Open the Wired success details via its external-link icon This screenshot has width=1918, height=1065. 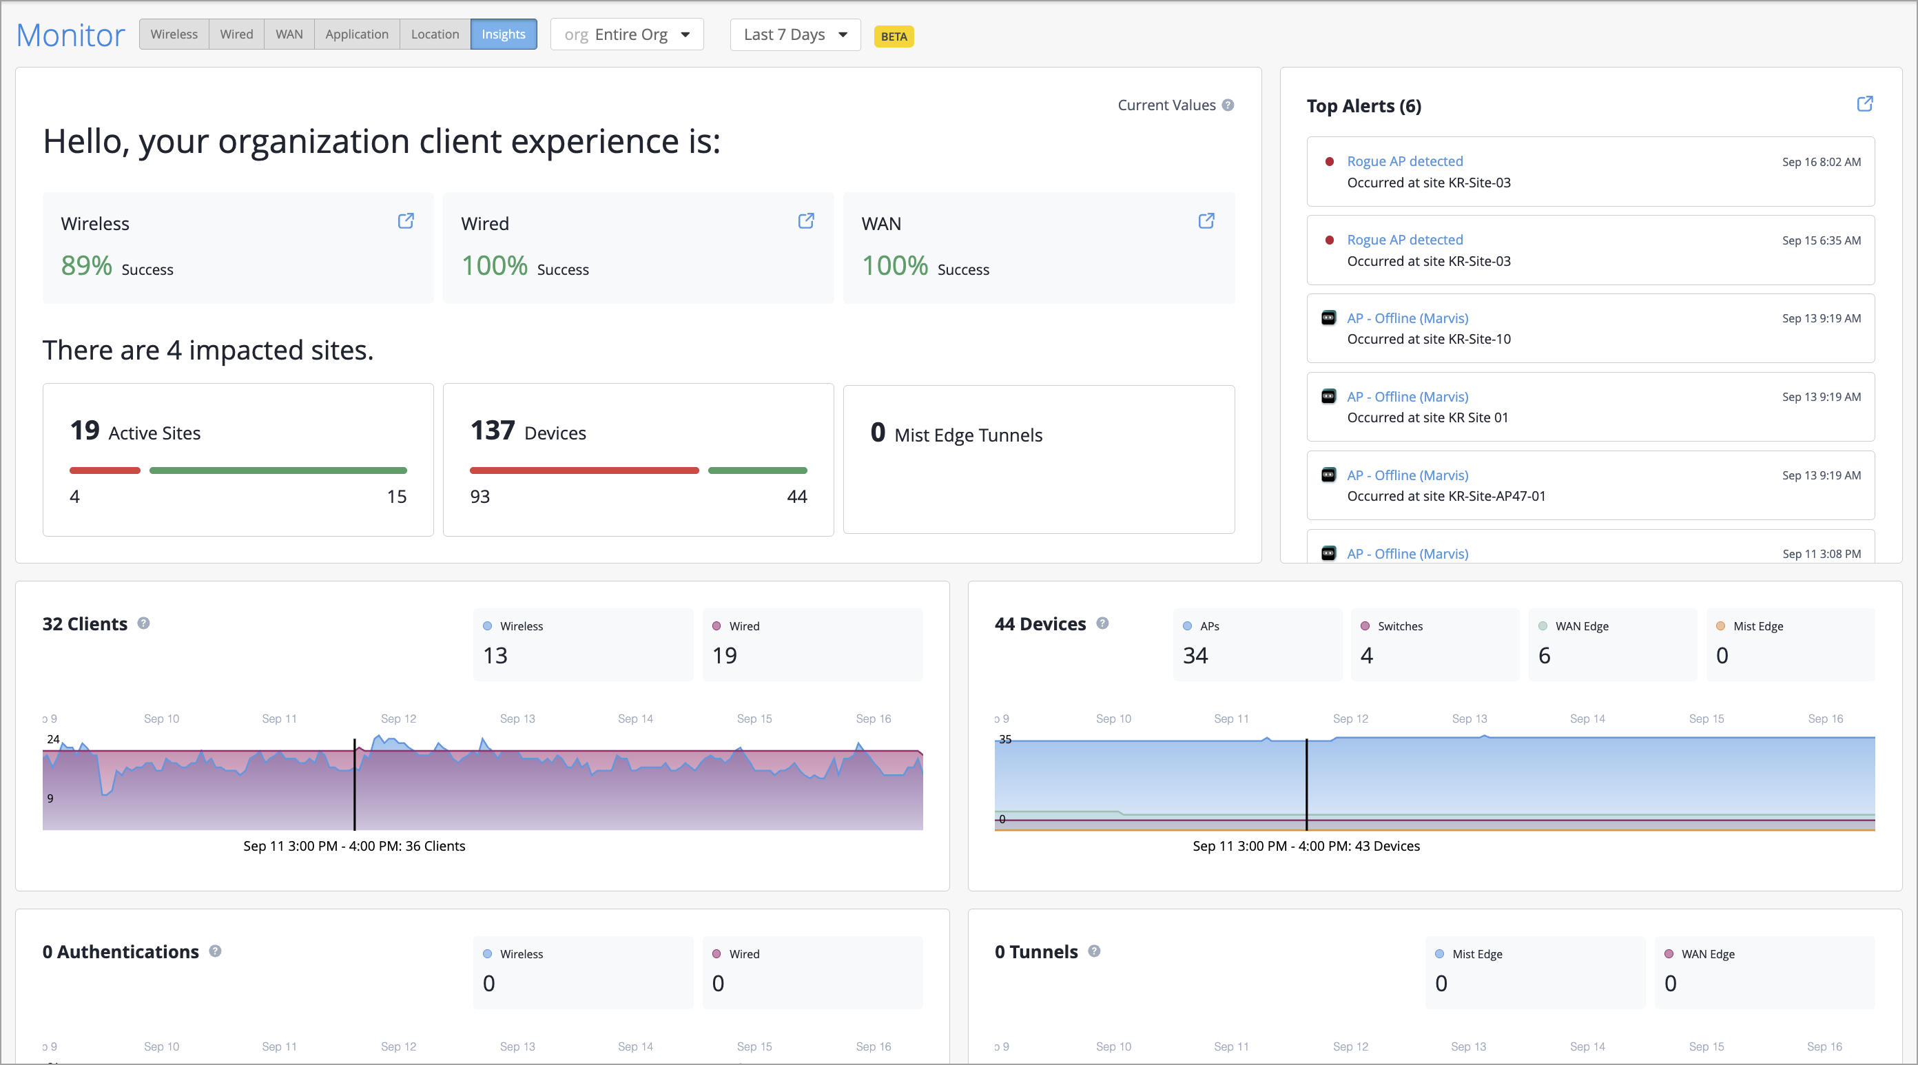pyautogui.click(x=805, y=220)
